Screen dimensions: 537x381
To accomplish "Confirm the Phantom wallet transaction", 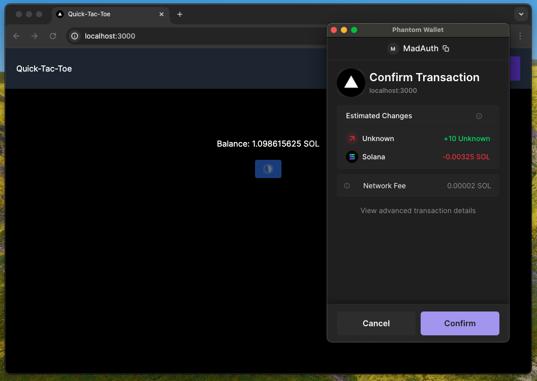I will click(x=460, y=323).
